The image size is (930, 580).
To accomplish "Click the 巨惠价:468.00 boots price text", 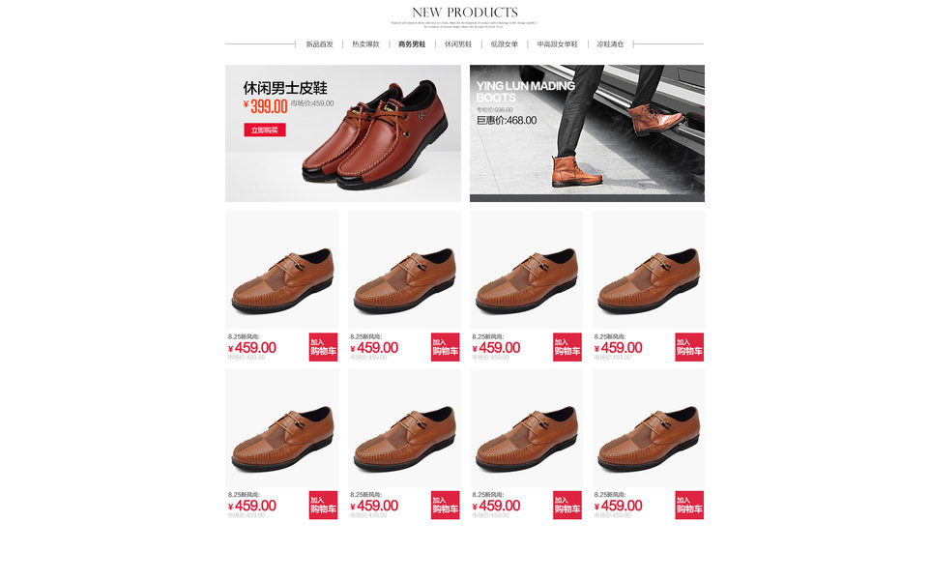I will [507, 121].
